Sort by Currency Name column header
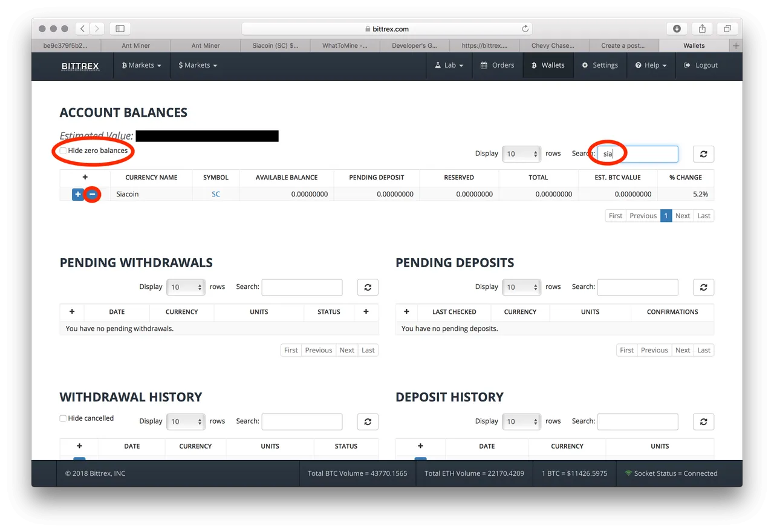Screen dimensions: 774x532 151,178
